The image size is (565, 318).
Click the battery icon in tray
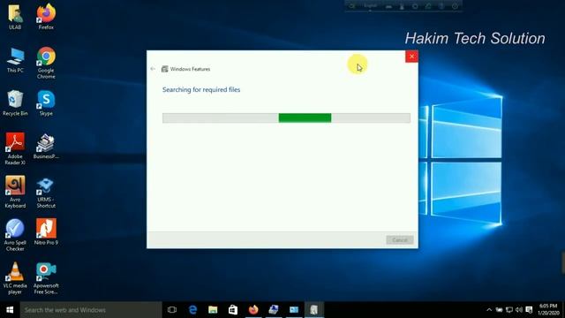[499, 310]
